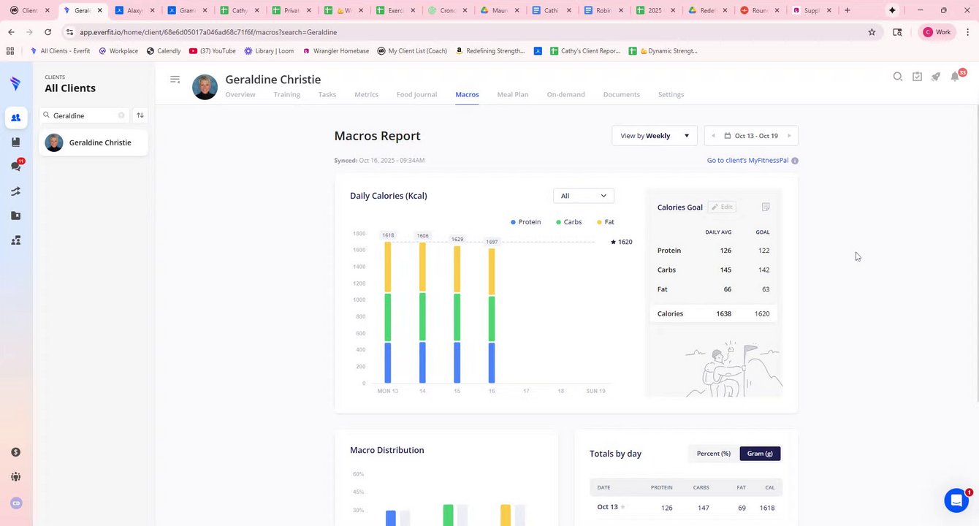Switch to the Documents tab

(x=622, y=94)
